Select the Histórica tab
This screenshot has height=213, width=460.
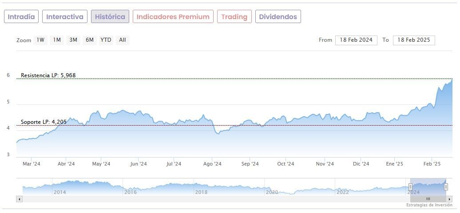110,17
